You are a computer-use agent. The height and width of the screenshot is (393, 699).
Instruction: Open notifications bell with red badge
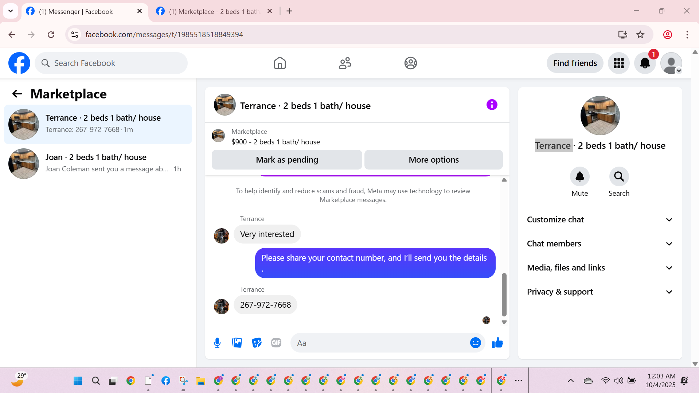645,63
